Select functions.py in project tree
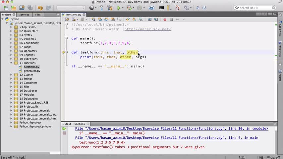 pos(31,67)
